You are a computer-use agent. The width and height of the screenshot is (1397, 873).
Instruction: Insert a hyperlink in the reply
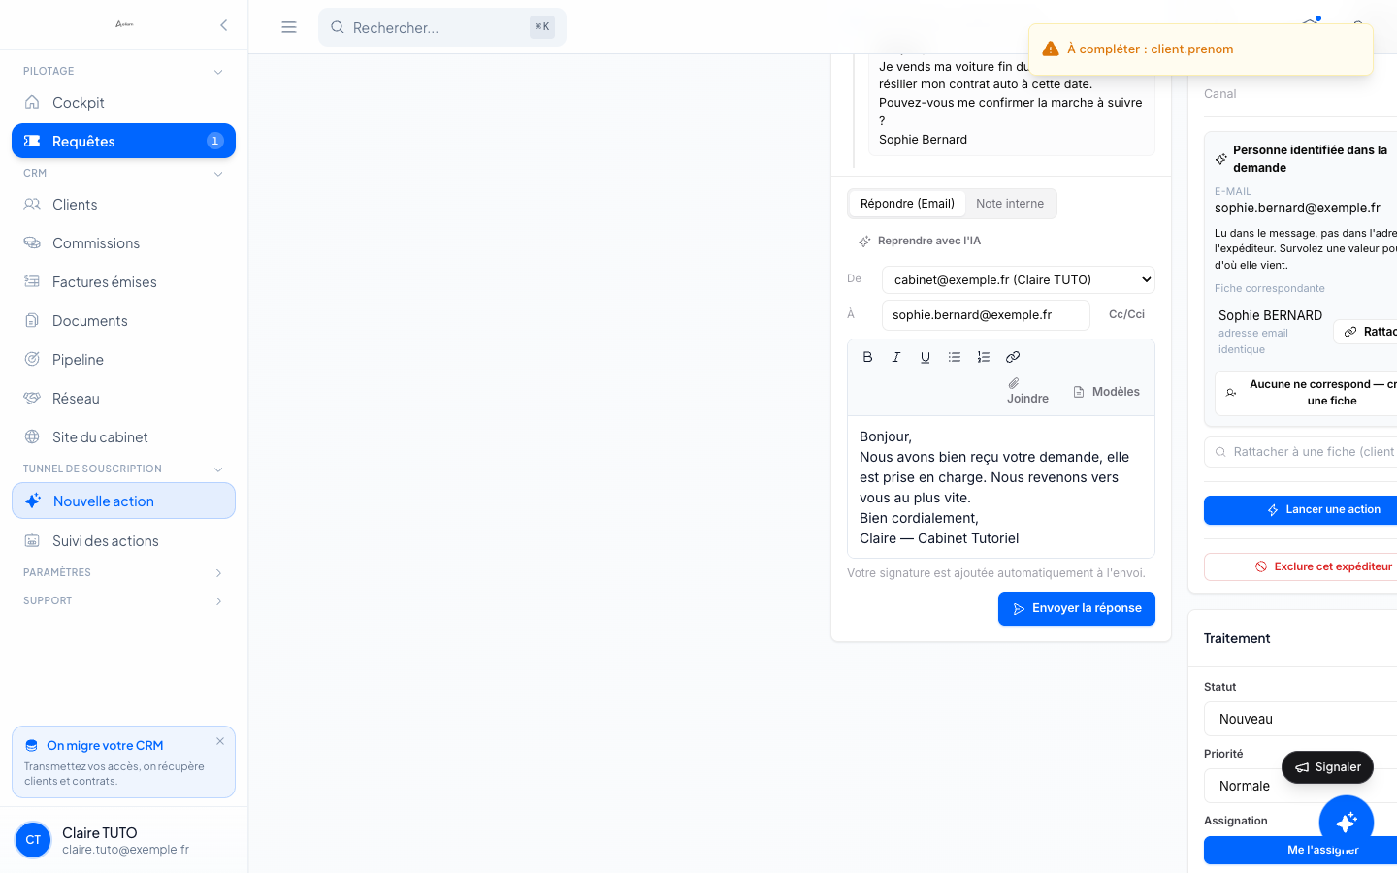[x=1013, y=357]
